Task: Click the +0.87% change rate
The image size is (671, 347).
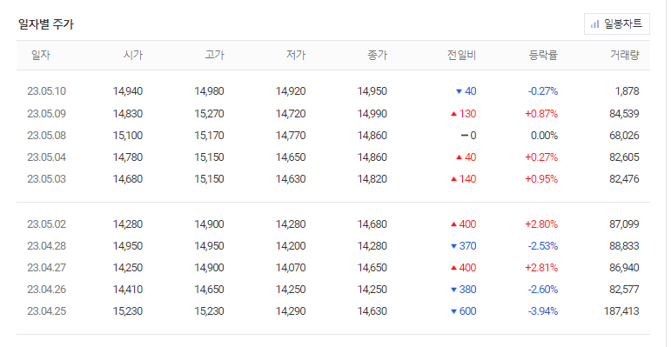Action: coord(541,114)
